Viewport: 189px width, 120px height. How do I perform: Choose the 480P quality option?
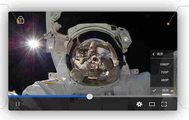pos(165,80)
